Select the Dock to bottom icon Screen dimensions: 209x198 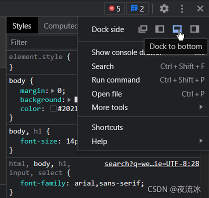[177, 29]
